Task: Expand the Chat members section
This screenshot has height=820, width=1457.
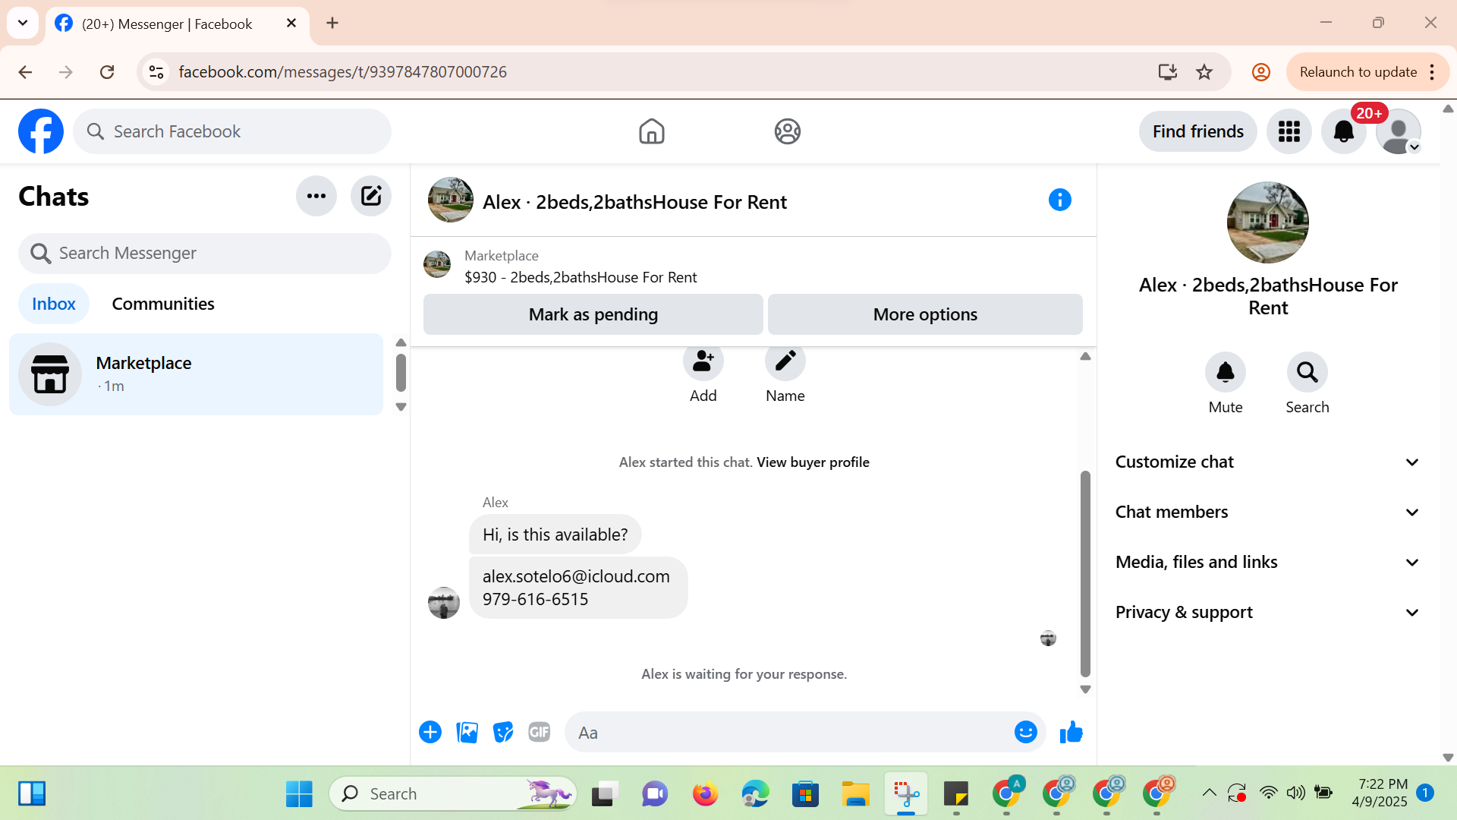Action: (x=1267, y=512)
